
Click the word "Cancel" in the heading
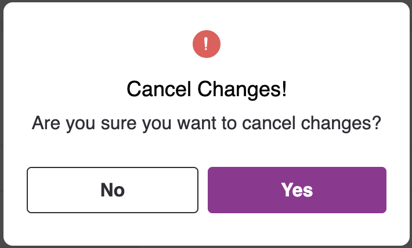click(158, 89)
